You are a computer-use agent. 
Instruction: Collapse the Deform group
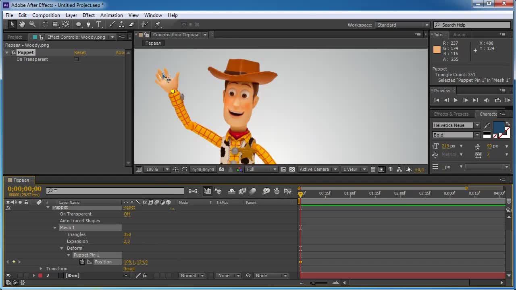62,249
